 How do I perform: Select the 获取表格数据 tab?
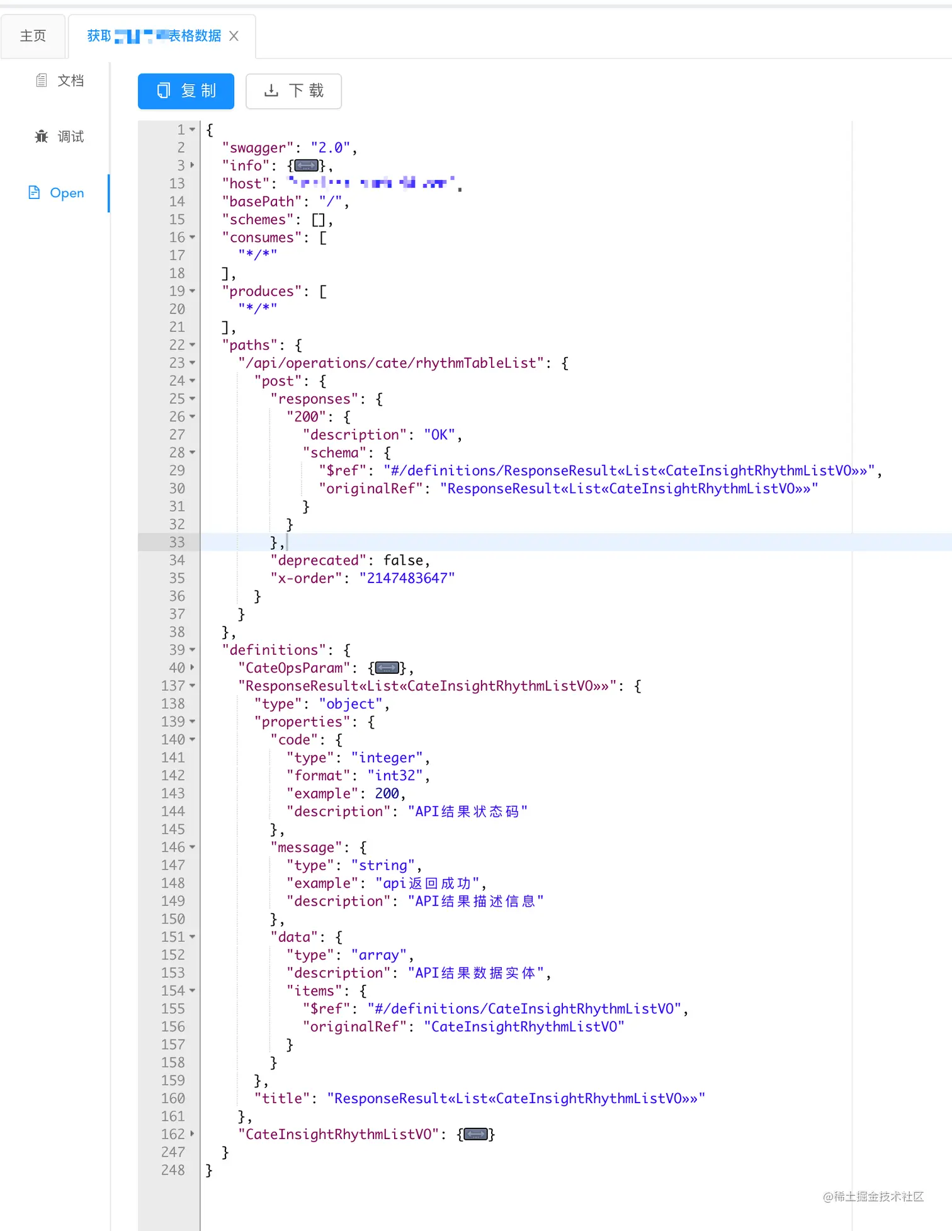click(x=162, y=36)
